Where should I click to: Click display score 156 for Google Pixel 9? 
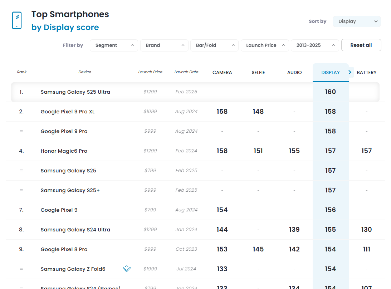331,210
